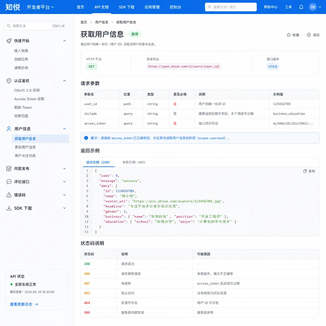Click the arrow next to 查看更新日志
The height and width of the screenshot is (326, 326).
36,304
